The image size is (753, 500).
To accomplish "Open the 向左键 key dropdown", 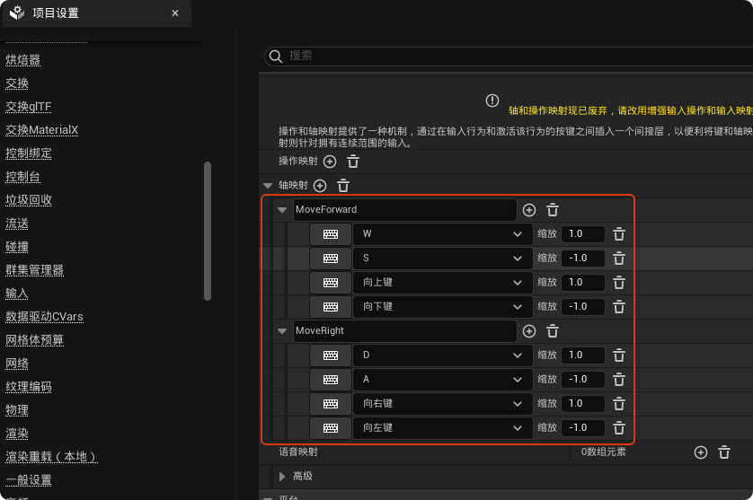I will click(x=442, y=428).
